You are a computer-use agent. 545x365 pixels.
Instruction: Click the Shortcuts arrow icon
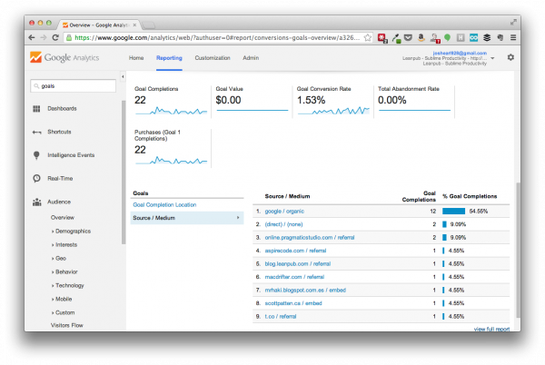click(x=36, y=132)
